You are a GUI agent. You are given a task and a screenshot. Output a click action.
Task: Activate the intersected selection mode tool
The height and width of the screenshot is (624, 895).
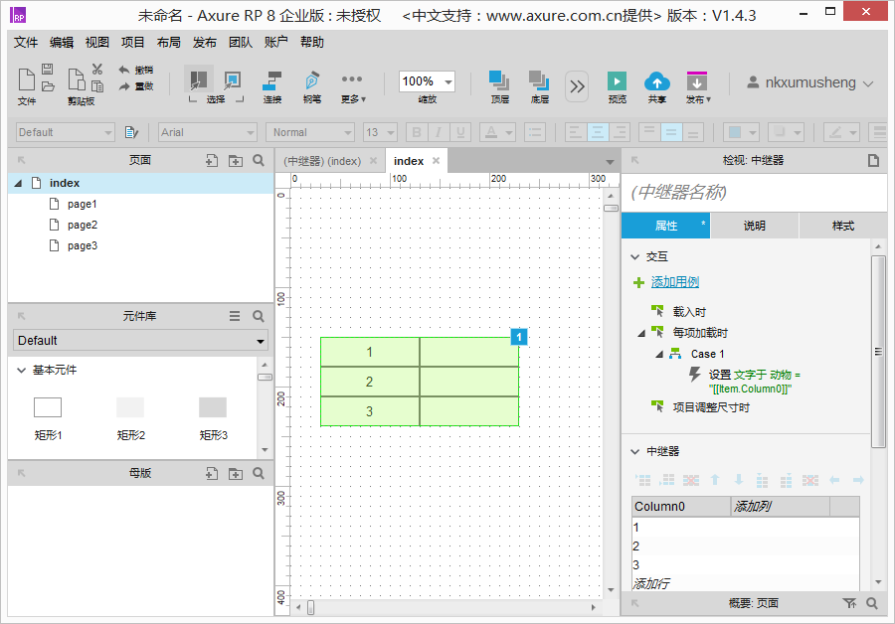(198, 79)
